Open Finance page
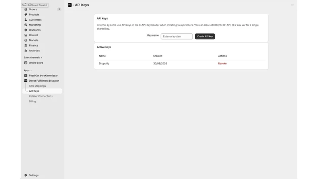 33,45
